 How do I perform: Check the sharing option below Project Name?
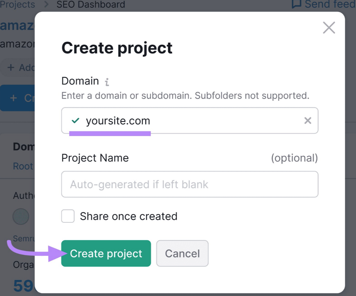(x=68, y=216)
